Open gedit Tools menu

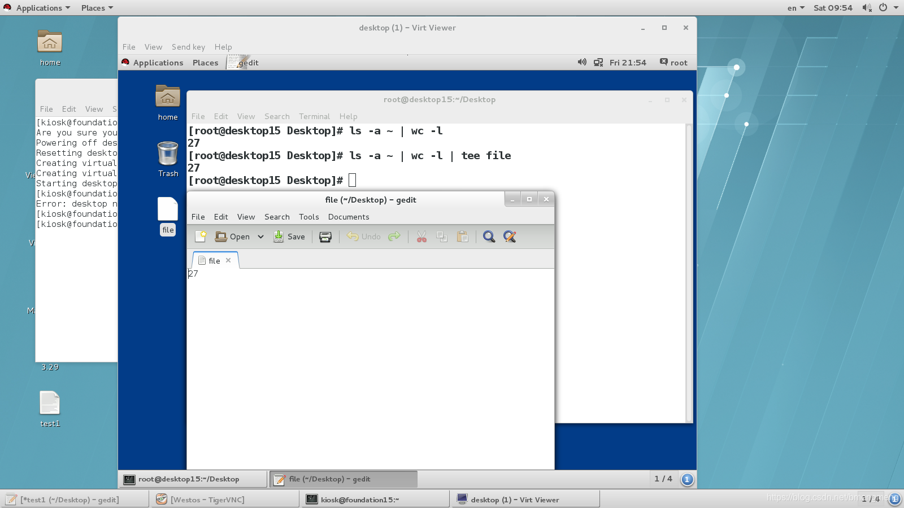coord(309,217)
